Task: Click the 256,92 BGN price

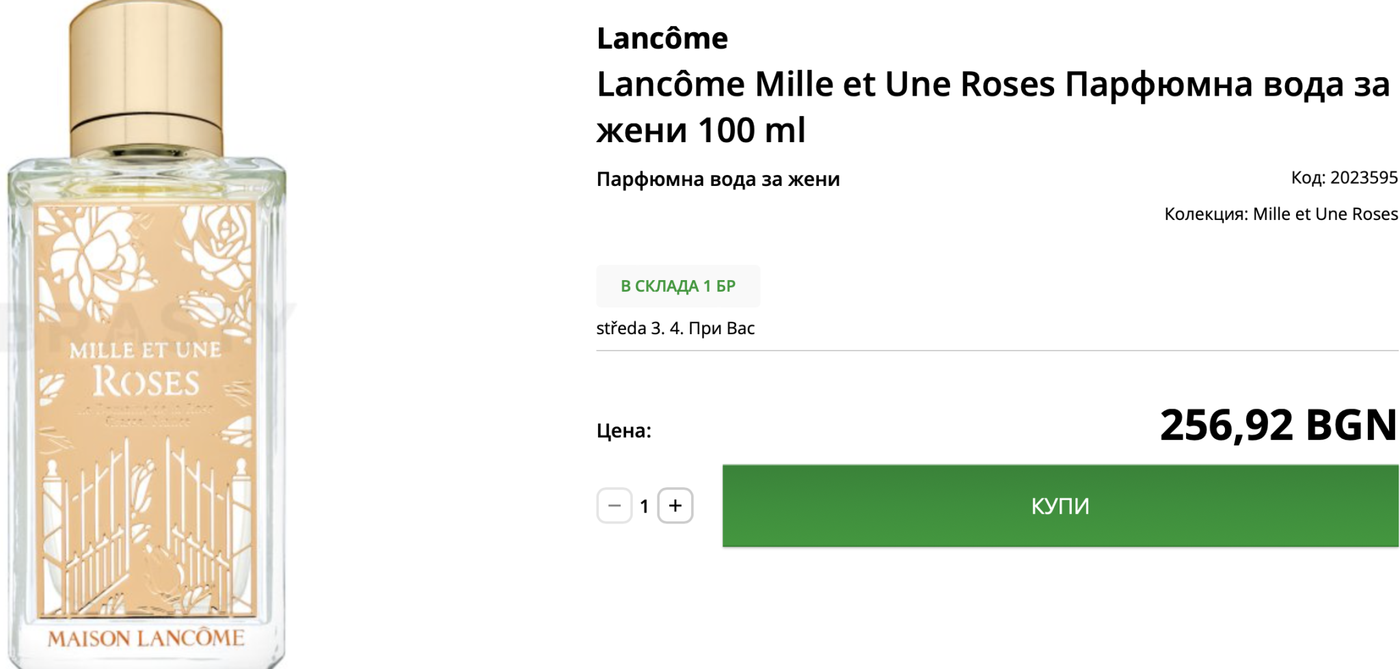Action: click(1278, 425)
